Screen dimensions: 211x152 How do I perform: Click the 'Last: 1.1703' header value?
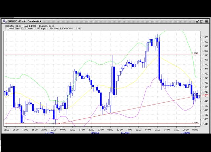coord(30,26)
